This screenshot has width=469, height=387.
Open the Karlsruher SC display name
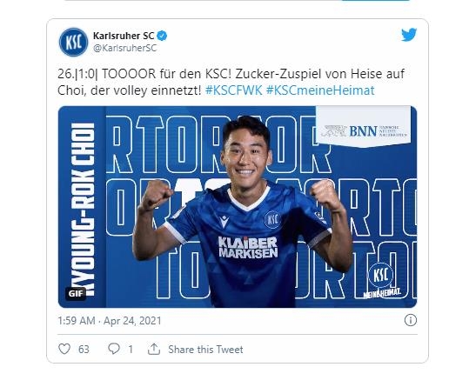click(124, 36)
